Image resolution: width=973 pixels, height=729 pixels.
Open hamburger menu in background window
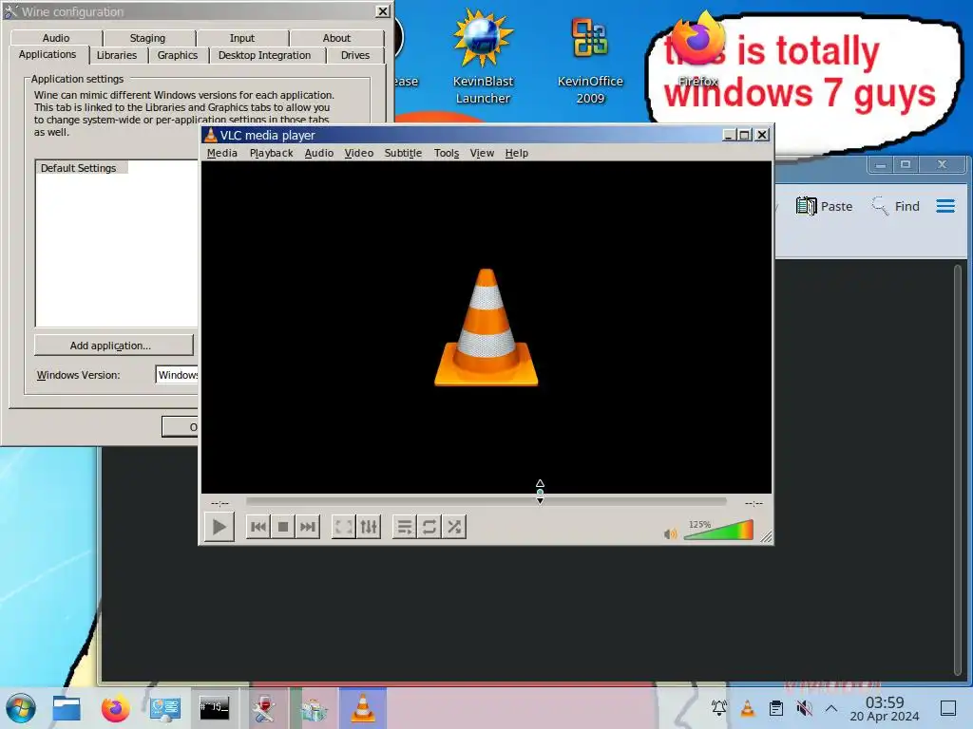point(945,206)
